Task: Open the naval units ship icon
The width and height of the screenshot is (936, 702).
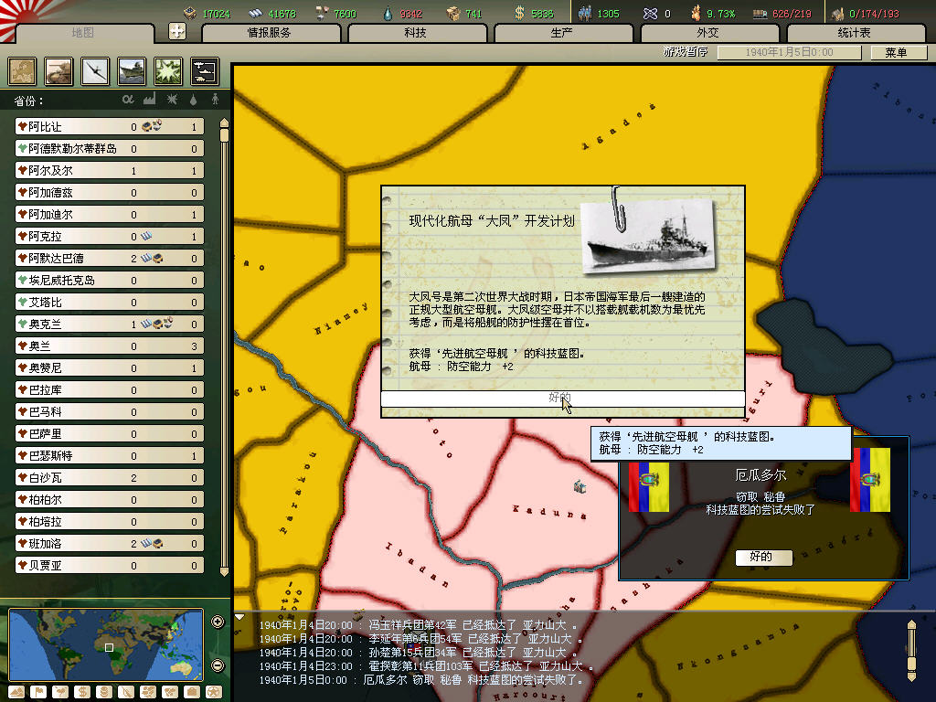Action: click(133, 71)
